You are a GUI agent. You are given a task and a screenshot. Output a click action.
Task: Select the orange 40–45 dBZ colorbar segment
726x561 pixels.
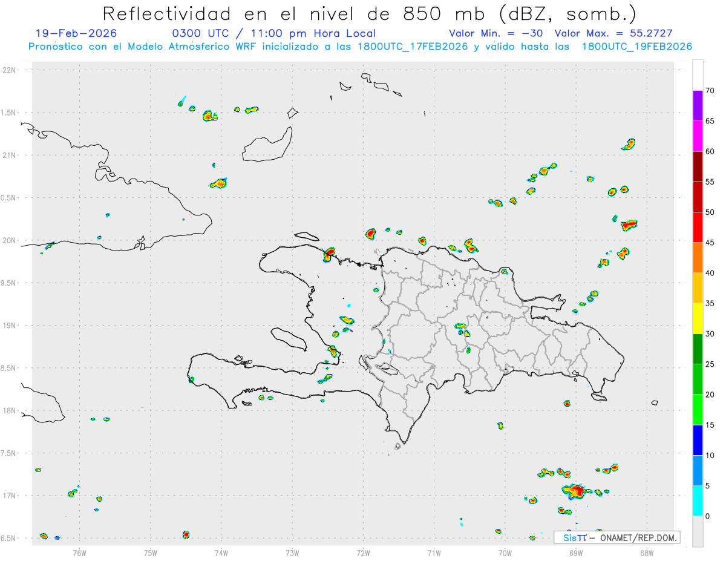click(x=698, y=258)
